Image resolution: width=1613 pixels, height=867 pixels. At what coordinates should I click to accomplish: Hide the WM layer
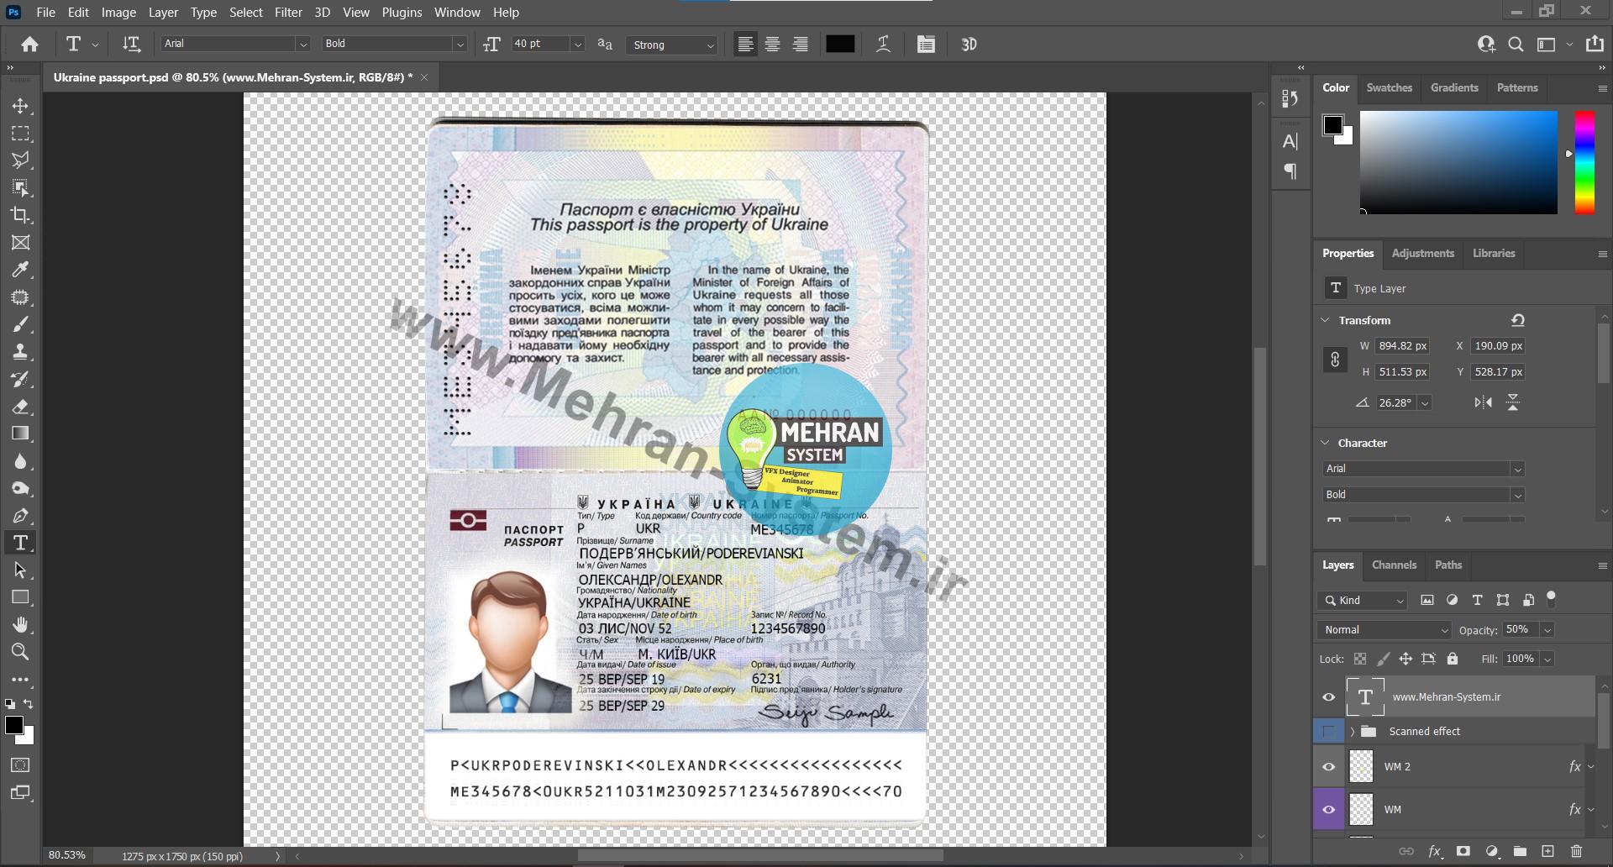pos(1328,810)
